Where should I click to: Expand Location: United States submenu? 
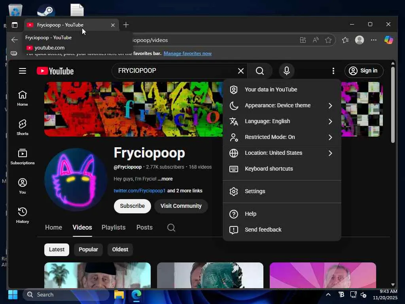point(282,153)
